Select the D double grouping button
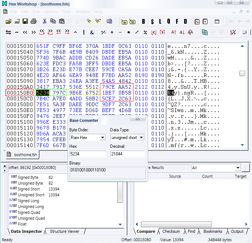 pyautogui.click(x=186, y=22)
